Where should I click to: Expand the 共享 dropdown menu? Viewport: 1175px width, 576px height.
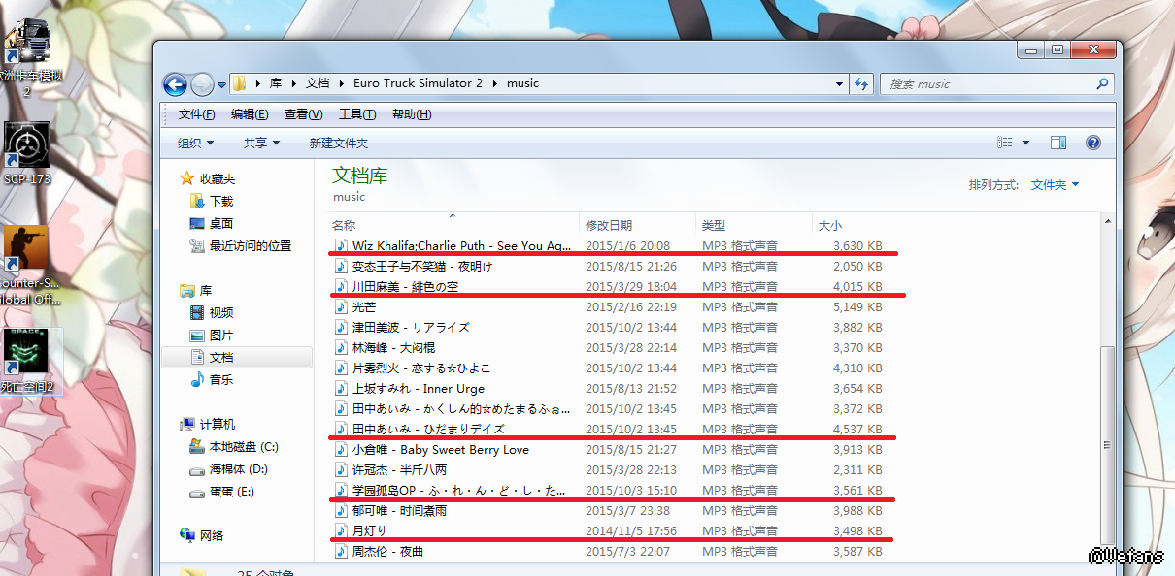260,144
